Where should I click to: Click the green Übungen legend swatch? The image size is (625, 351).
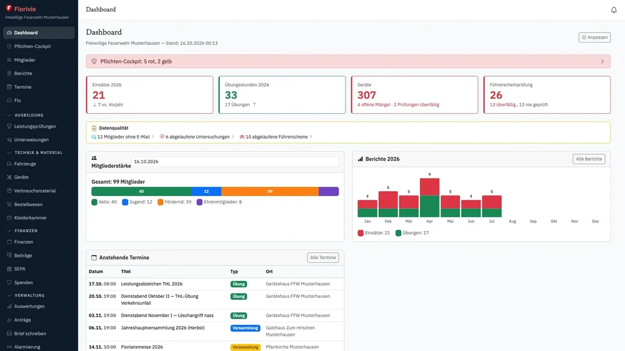[398, 233]
